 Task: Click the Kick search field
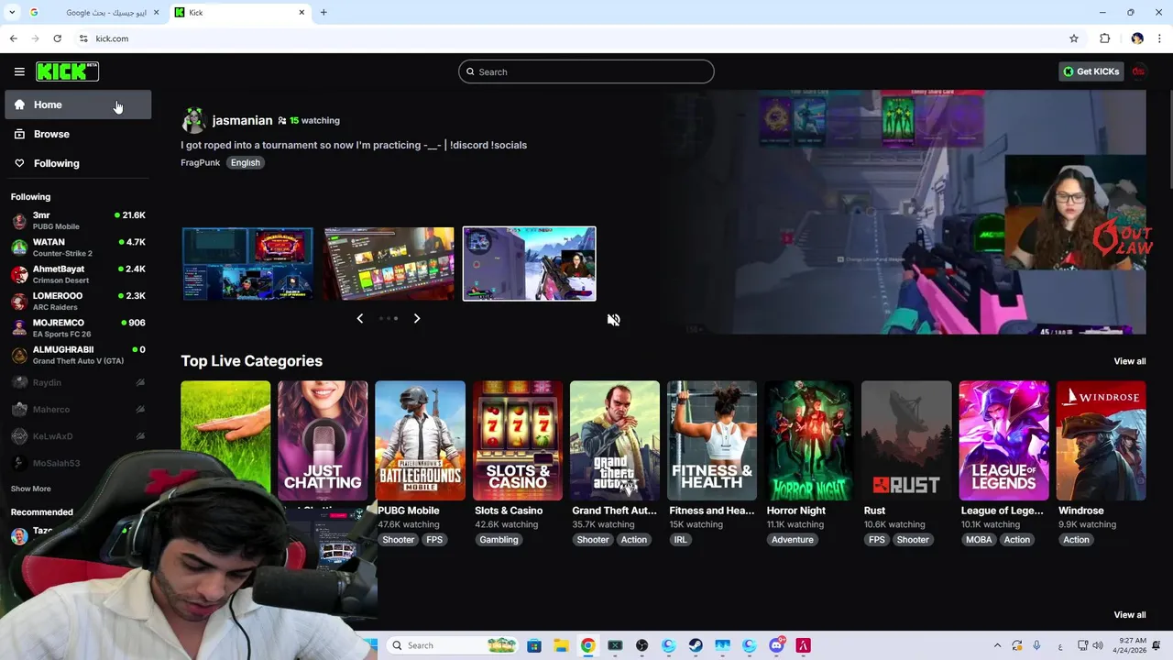586,71
